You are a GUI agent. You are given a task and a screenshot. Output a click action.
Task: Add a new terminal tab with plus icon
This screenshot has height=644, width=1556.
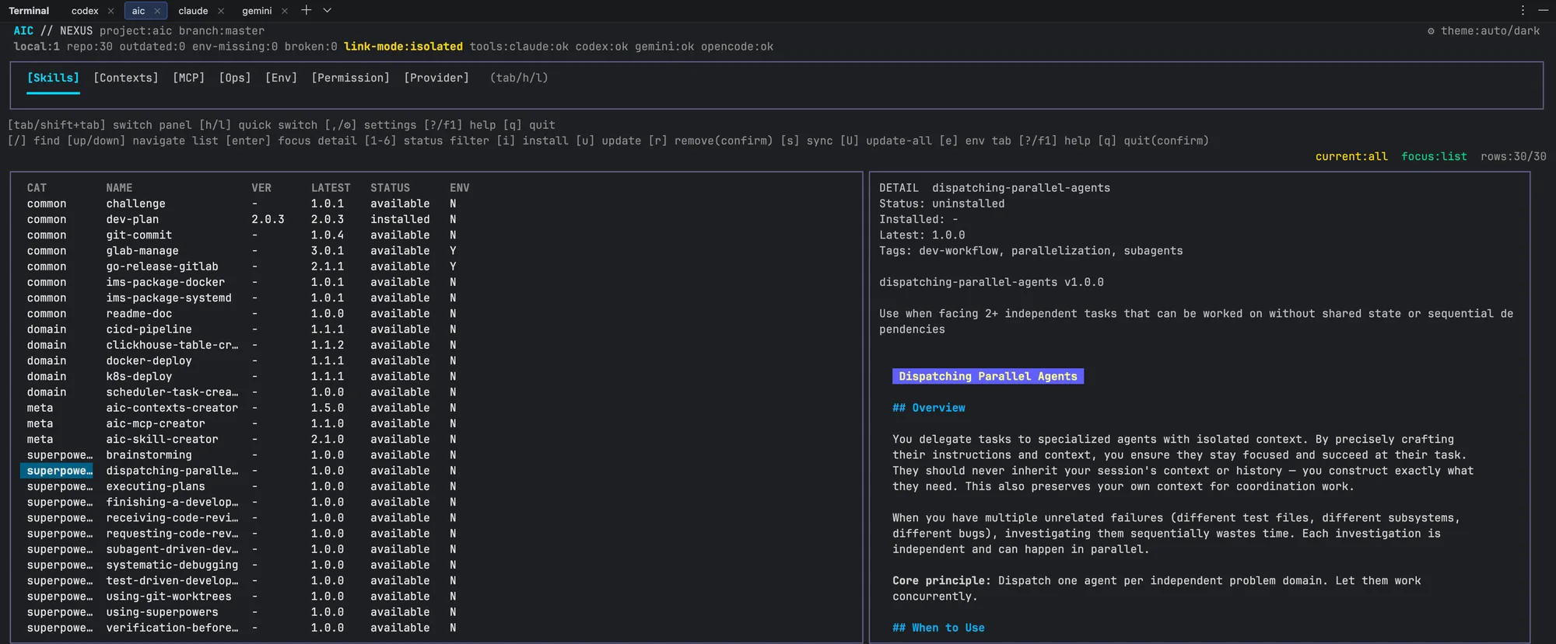[x=307, y=10]
